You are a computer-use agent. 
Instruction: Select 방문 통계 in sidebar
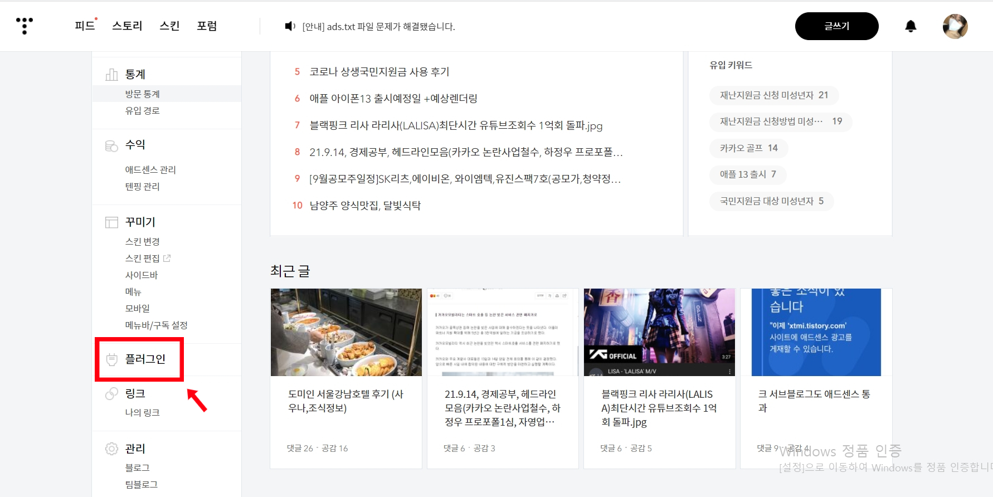[143, 94]
